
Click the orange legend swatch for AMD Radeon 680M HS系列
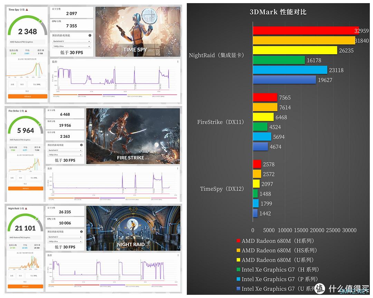(x=238, y=250)
